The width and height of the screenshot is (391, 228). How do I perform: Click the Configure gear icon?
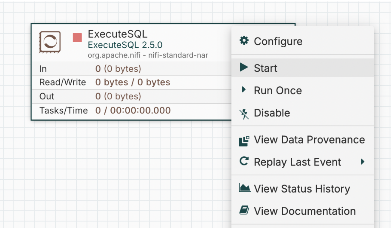coord(244,41)
